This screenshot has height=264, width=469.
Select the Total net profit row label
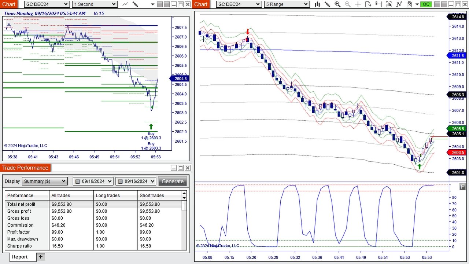click(x=21, y=204)
